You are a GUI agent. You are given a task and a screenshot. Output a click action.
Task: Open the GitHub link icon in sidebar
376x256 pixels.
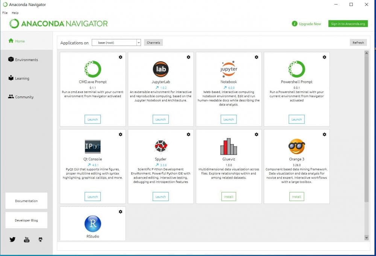point(41,239)
